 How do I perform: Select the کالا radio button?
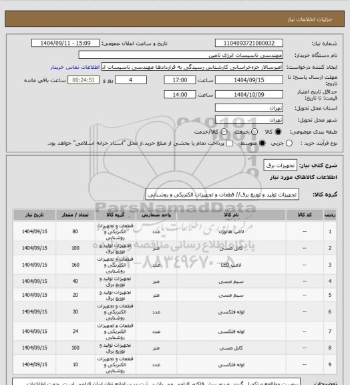278,132
